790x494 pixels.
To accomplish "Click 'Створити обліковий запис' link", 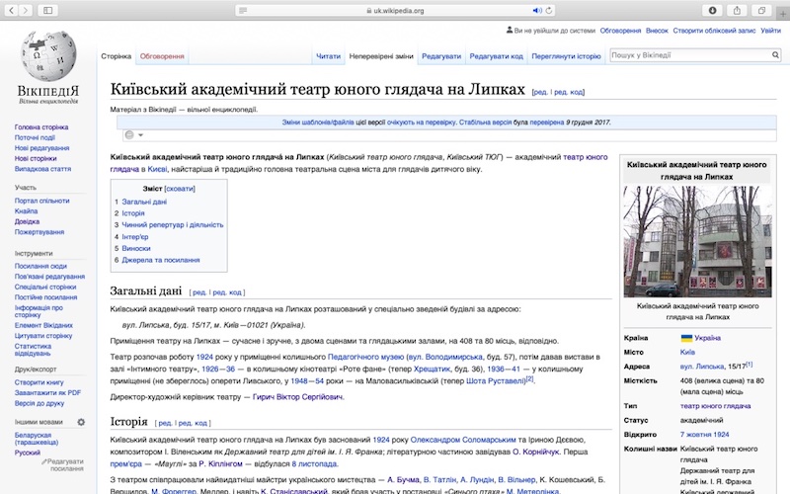I will click(x=714, y=31).
